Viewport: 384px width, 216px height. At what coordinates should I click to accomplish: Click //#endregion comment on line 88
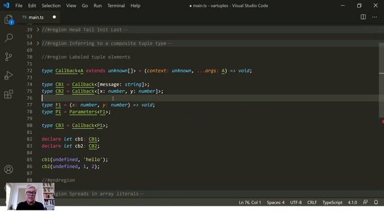(x=58, y=180)
